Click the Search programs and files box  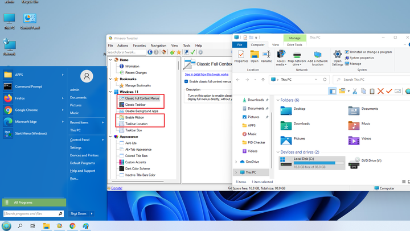(x=34, y=214)
